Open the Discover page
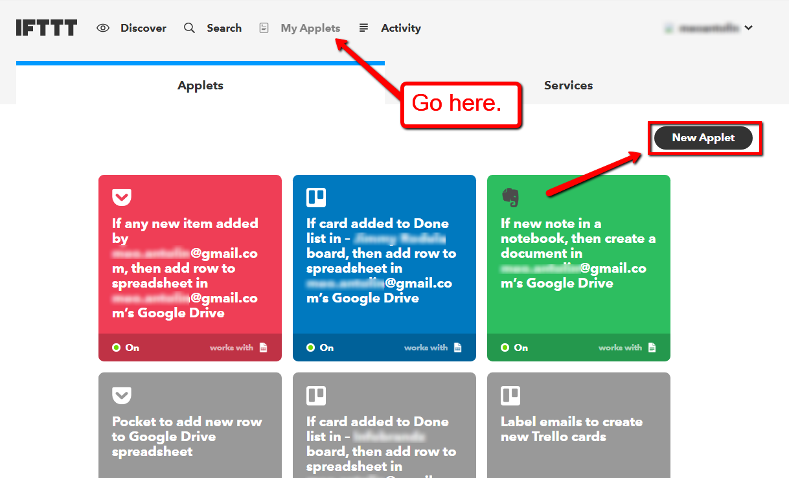Screen dimensions: 789x478 (131, 28)
